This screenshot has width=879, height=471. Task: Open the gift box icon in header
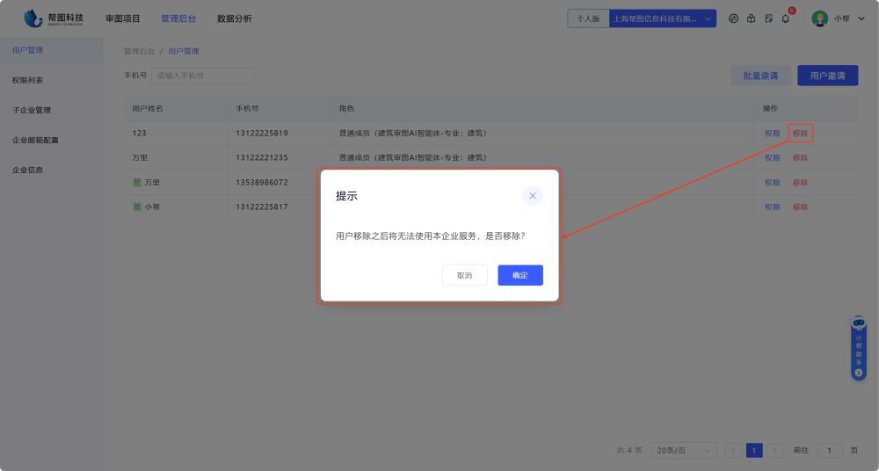[x=751, y=18]
